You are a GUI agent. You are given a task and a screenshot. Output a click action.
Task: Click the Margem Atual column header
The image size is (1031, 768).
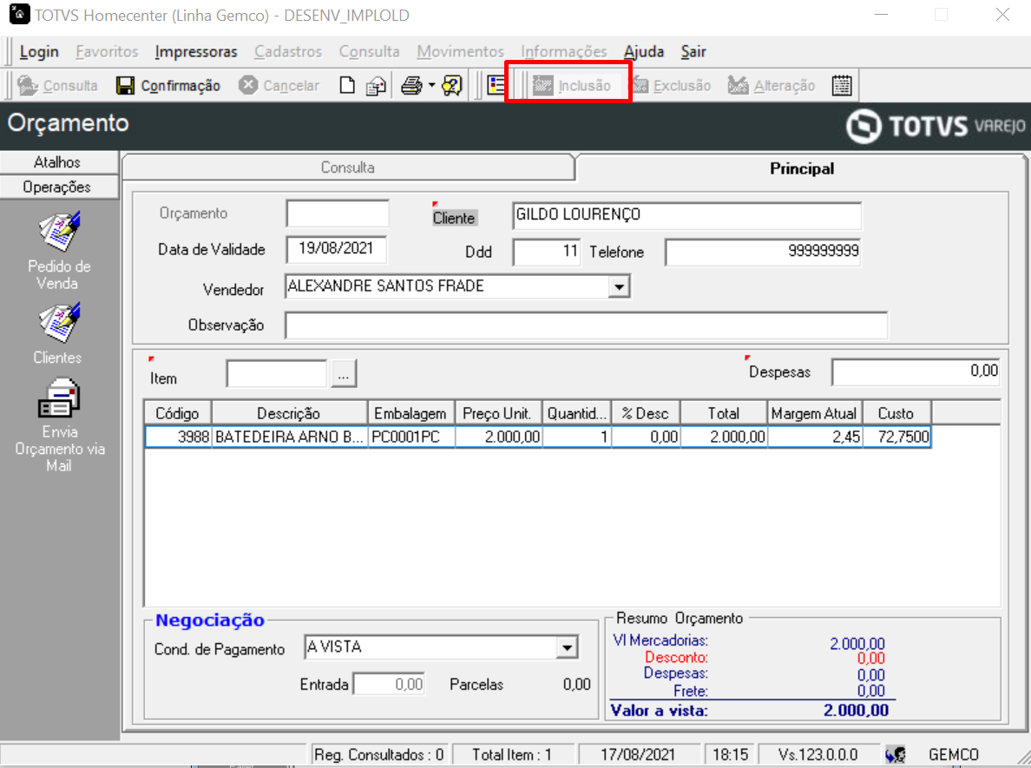(x=814, y=413)
